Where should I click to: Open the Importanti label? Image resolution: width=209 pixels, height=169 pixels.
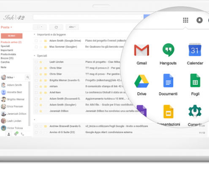click(7, 50)
